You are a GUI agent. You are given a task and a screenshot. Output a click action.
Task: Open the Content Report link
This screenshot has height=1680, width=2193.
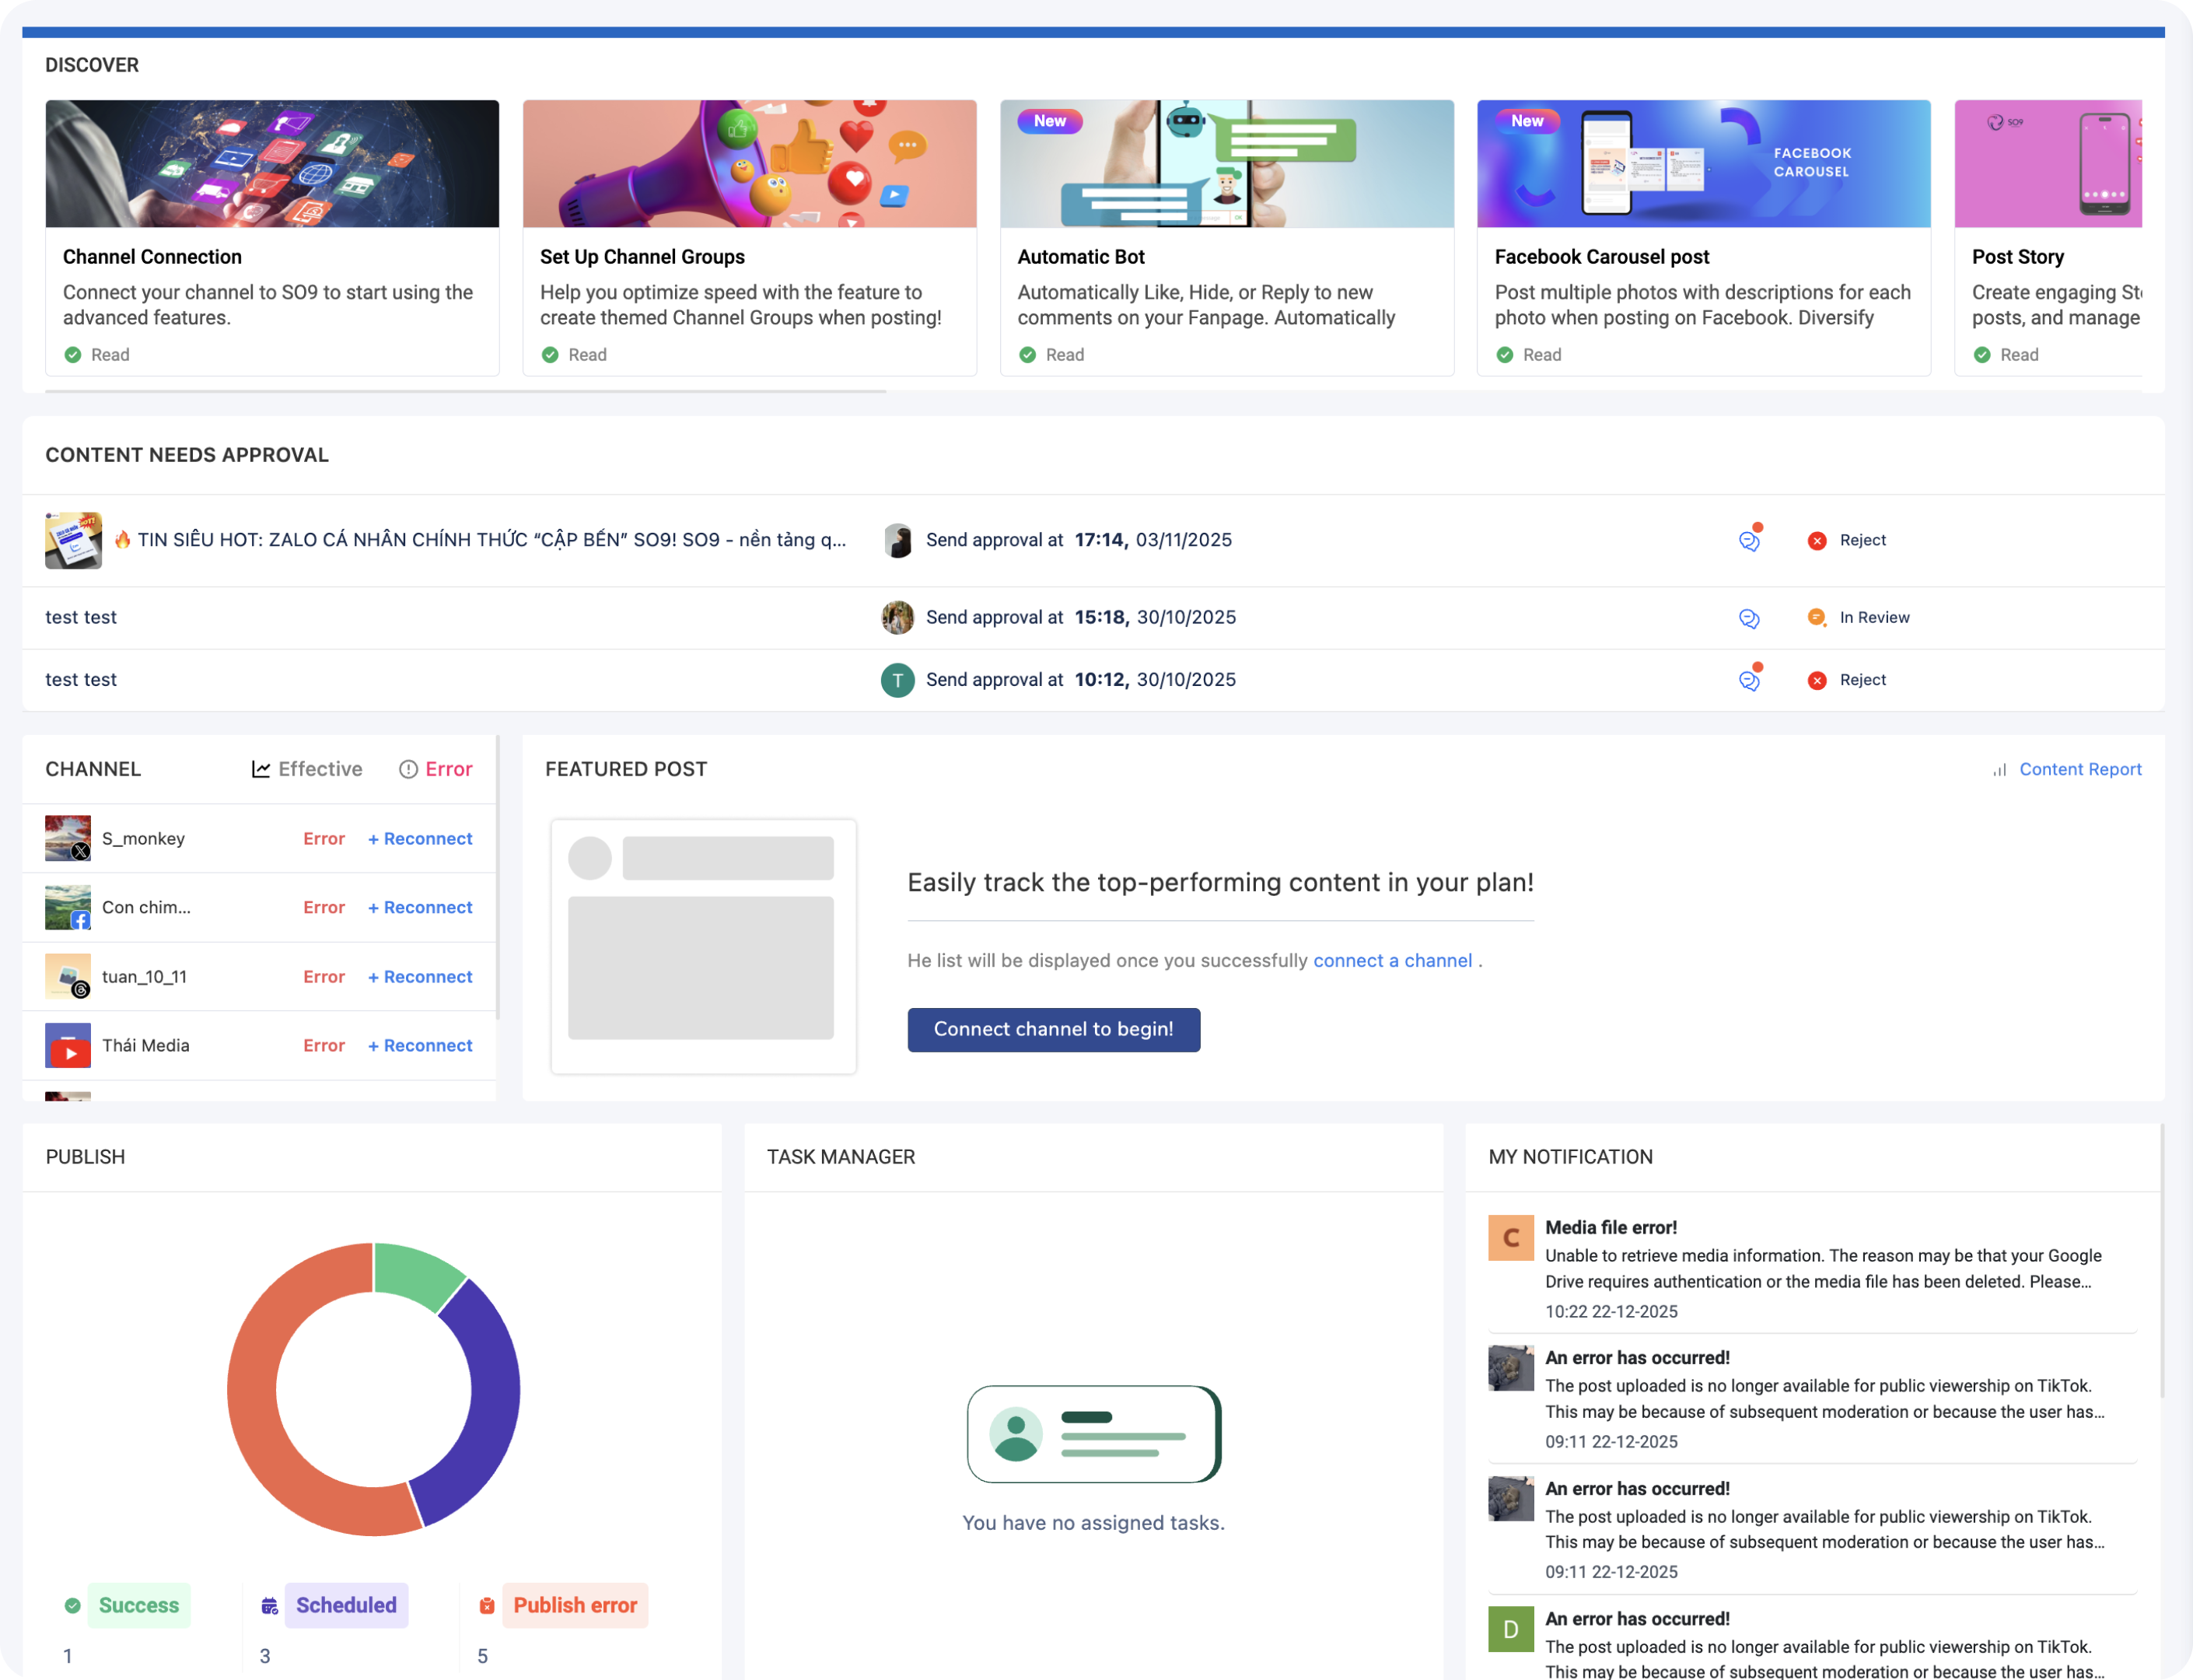click(x=2080, y=769)
